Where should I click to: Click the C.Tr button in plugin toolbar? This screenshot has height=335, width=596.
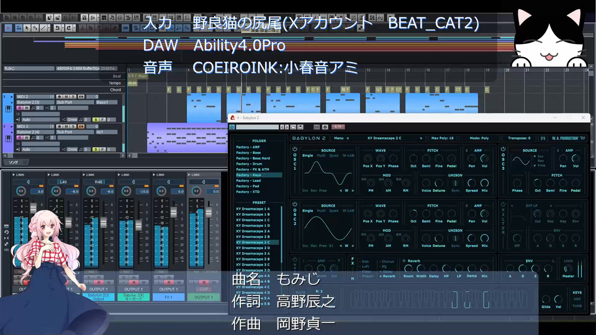[338, 127]
